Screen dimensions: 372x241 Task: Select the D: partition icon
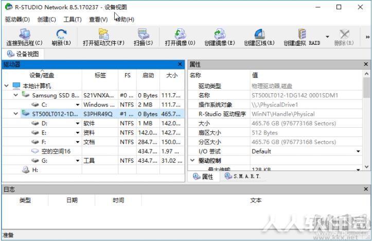coord(35,123)
